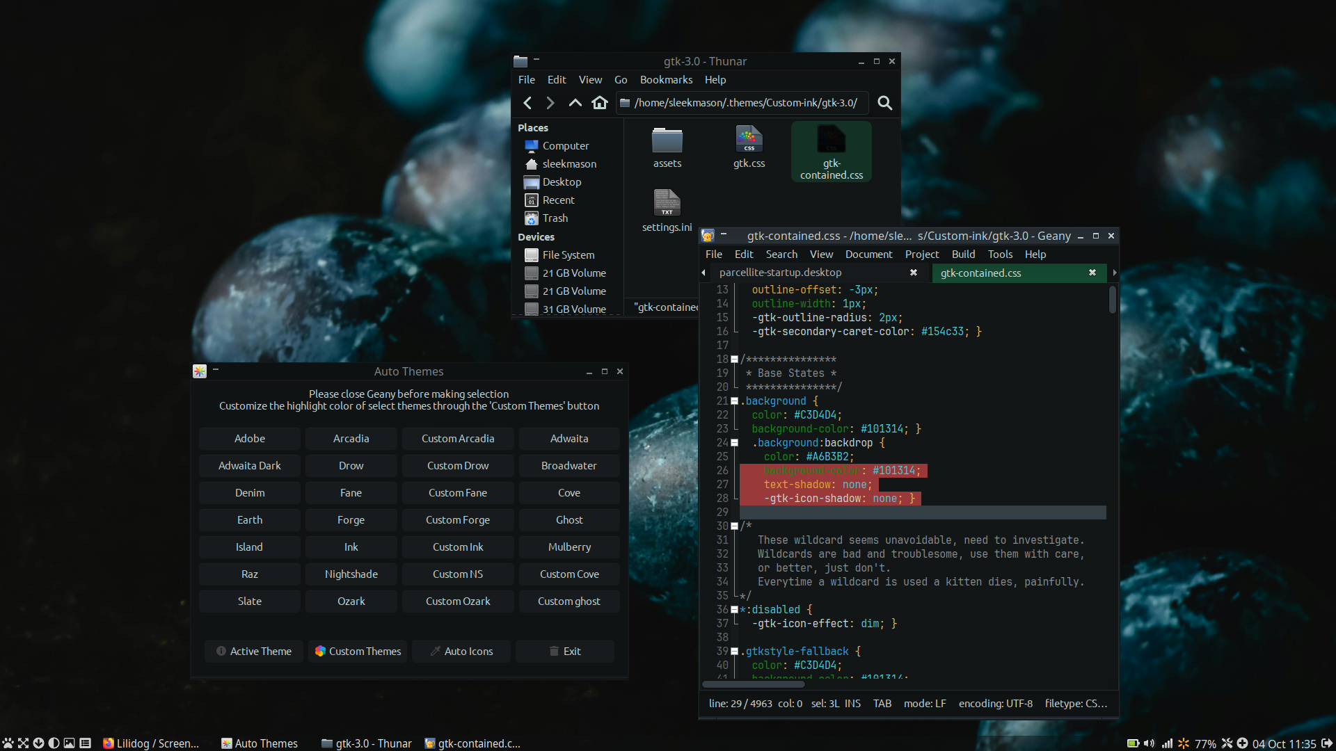Collapse the code fold at line 21
This screenshot has height=751, width=1336.
tap(734, 401)
